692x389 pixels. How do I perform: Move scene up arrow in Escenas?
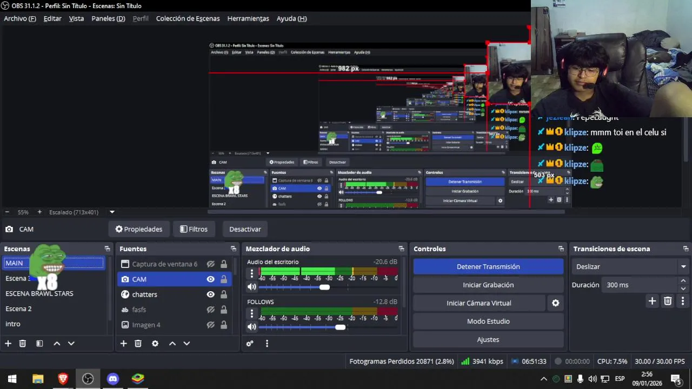coord(57,344)
